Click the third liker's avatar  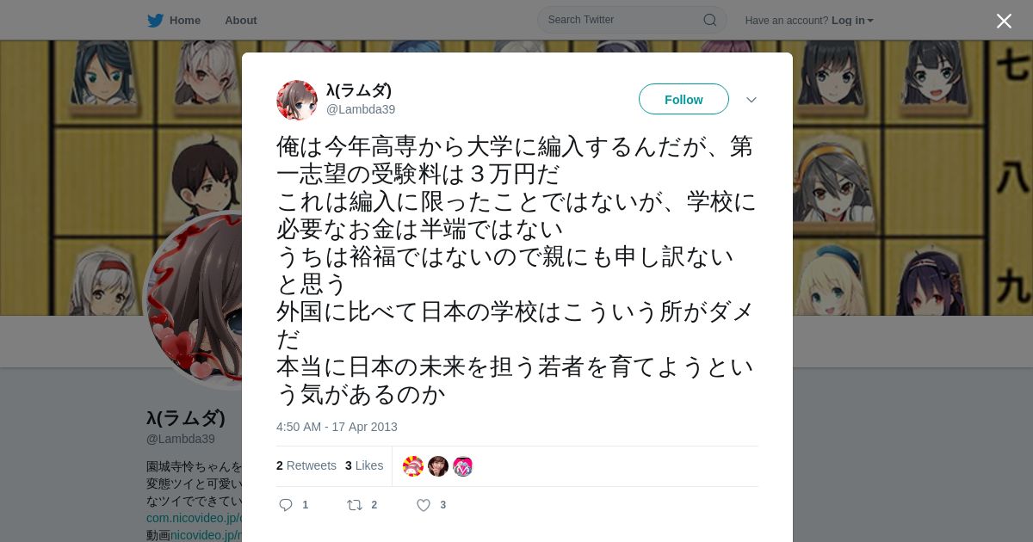pyautogui.click(x=463, y=466)
